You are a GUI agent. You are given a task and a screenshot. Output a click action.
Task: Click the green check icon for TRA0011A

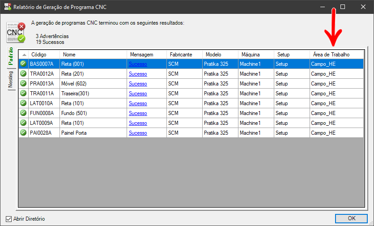pos(23,93)
